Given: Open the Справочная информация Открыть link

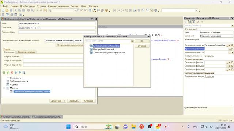Looking at the screenshot, I should pos(209,76).
